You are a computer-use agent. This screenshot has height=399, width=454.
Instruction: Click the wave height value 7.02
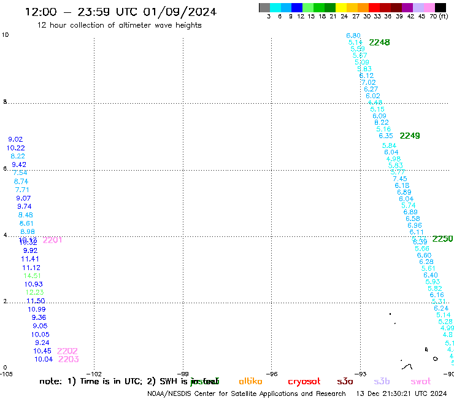369,82
